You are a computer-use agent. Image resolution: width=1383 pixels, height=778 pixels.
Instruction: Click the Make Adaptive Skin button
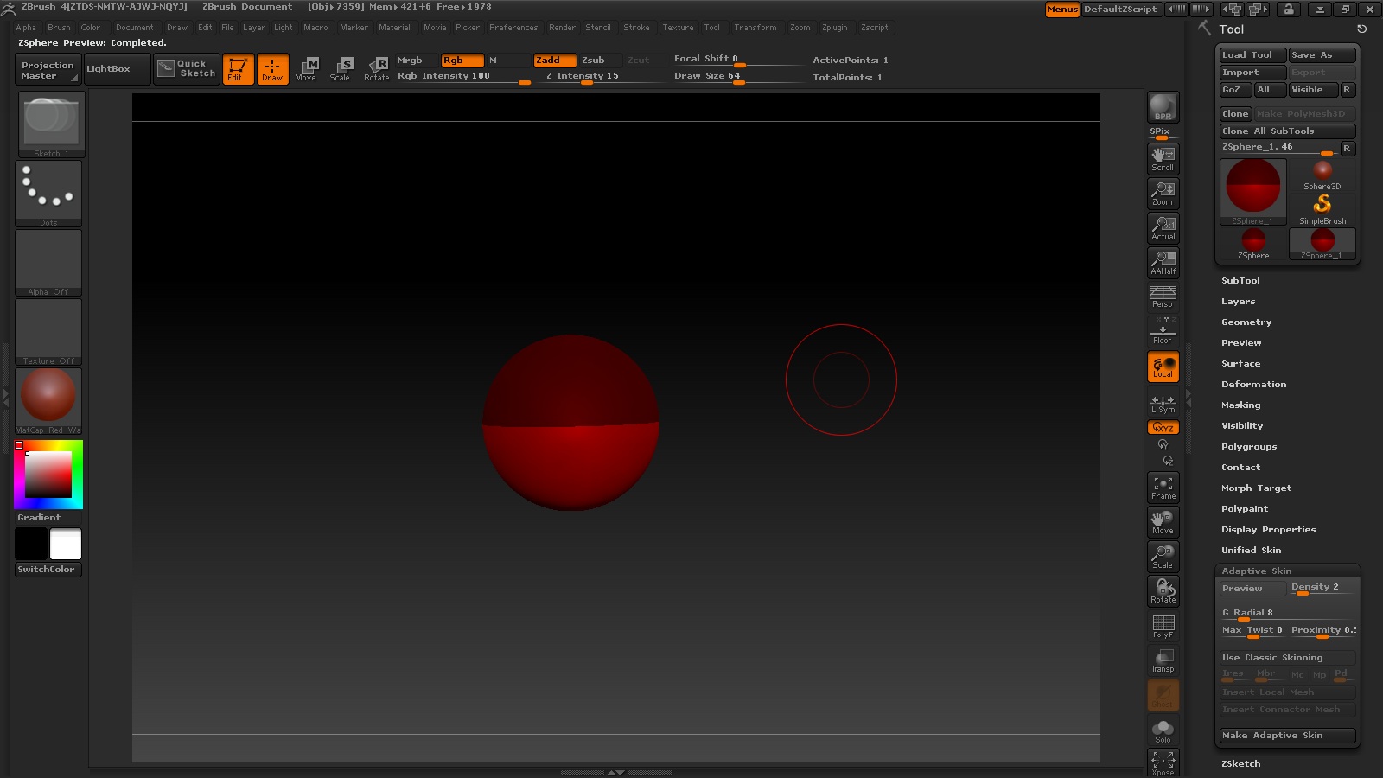pyautogui.click(x=1286, y=735)
